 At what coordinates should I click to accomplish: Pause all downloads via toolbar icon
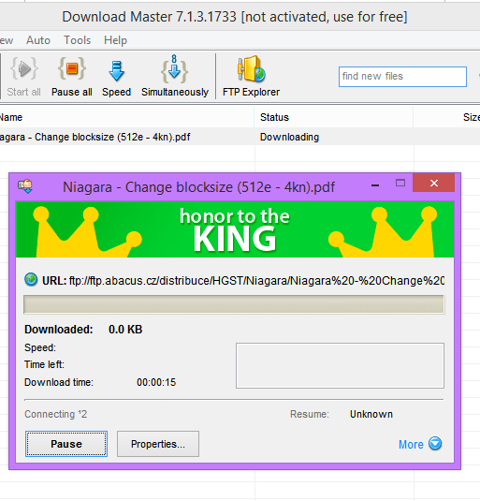point(72,68)
